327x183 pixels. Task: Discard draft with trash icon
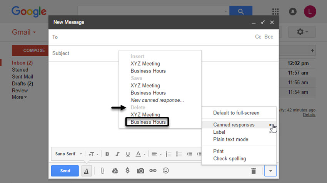coord(254,171)
